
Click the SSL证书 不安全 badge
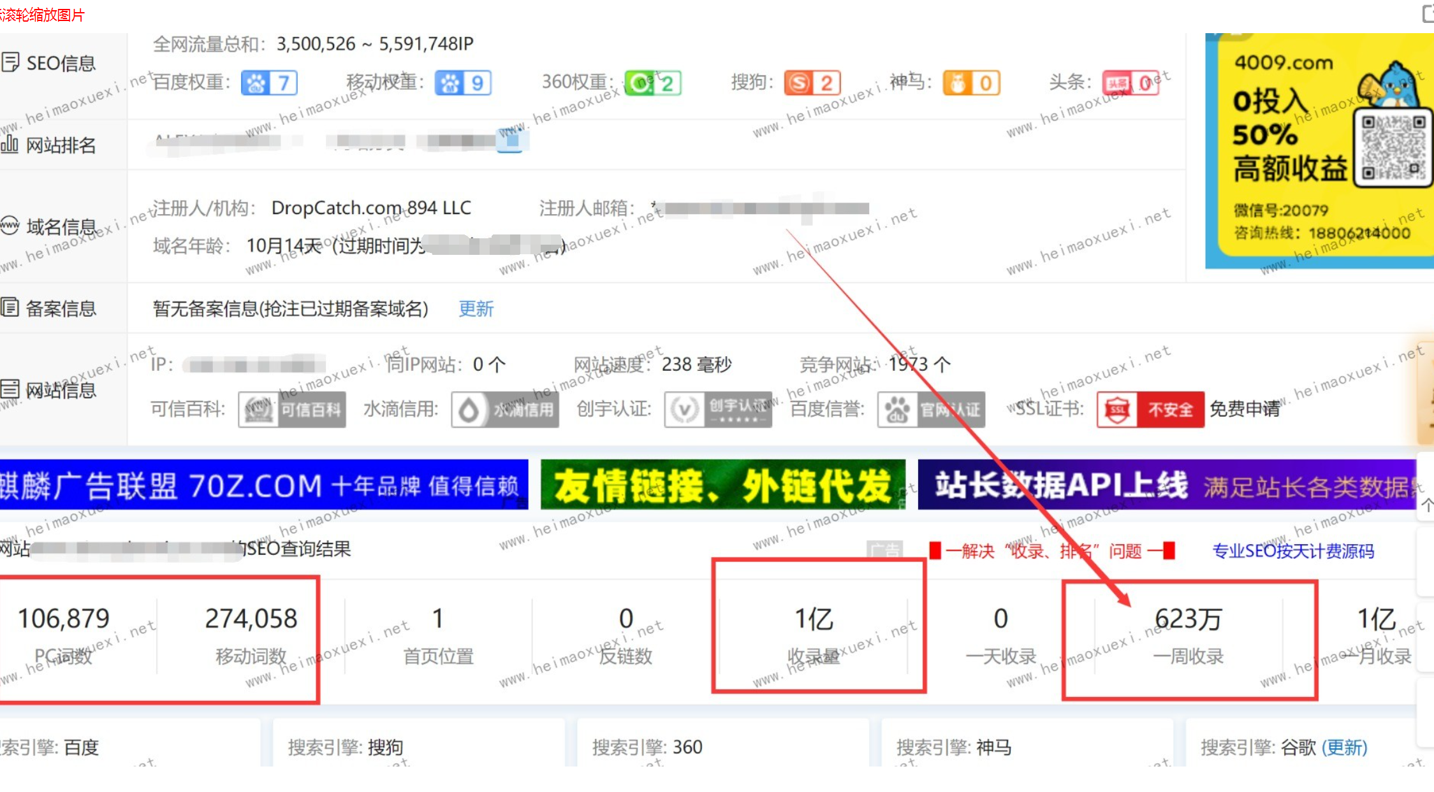1150,410
